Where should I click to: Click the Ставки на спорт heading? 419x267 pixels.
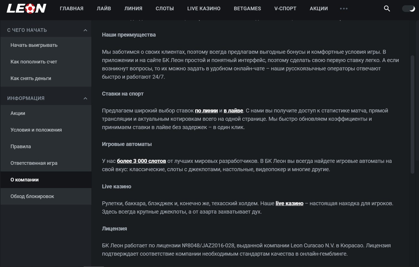[123, 94]
